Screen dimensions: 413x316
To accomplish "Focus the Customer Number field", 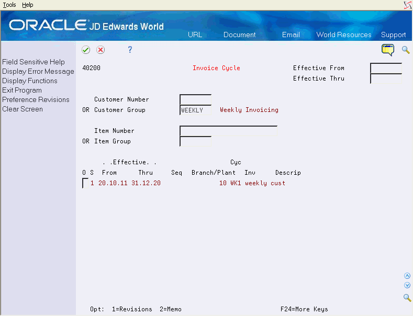I will point(195,99).
